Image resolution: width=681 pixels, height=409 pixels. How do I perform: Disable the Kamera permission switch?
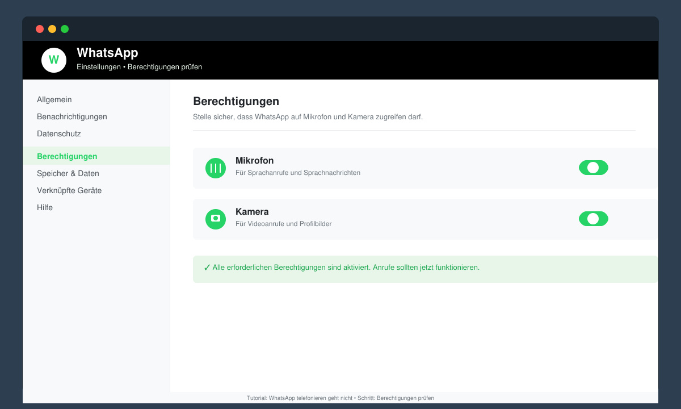coord(594,219)
